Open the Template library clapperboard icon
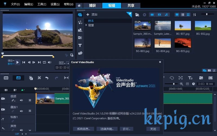The height and width of the screenshot is (136, 217). [x=80, y=30]
